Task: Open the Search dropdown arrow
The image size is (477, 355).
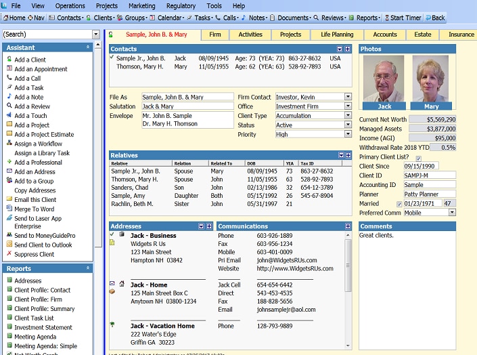Action: [x=96, y=34]
